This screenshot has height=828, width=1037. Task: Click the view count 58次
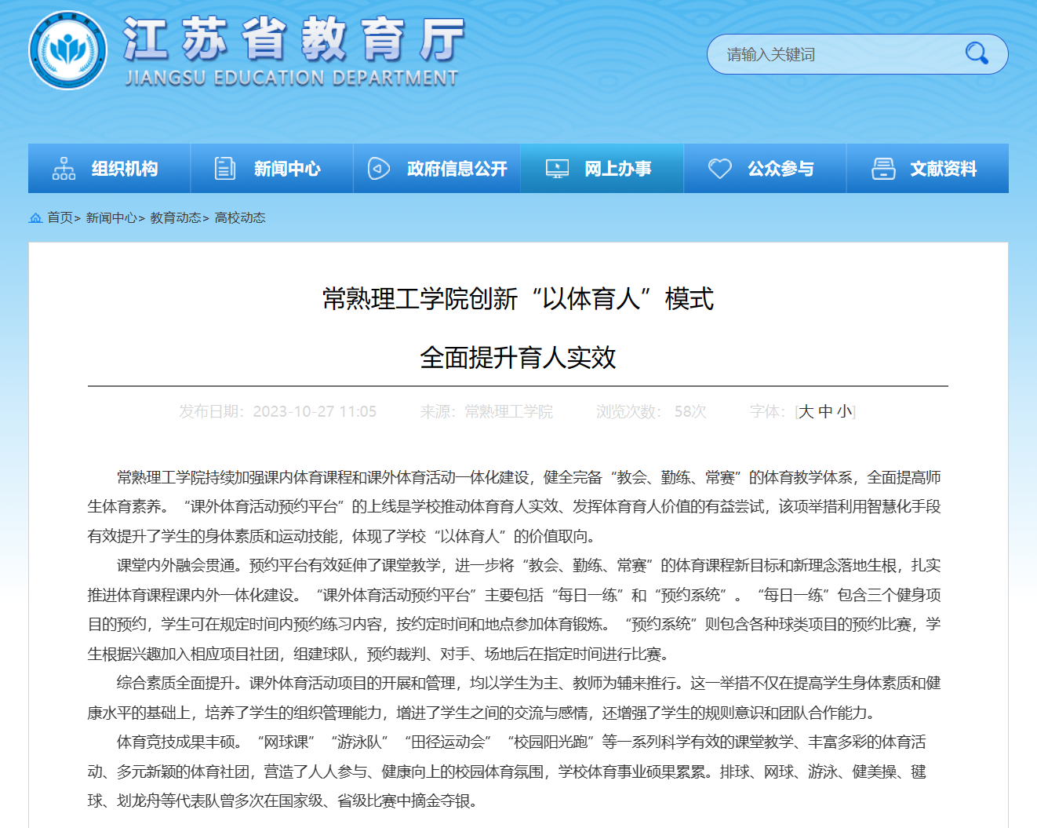(690, 411)
